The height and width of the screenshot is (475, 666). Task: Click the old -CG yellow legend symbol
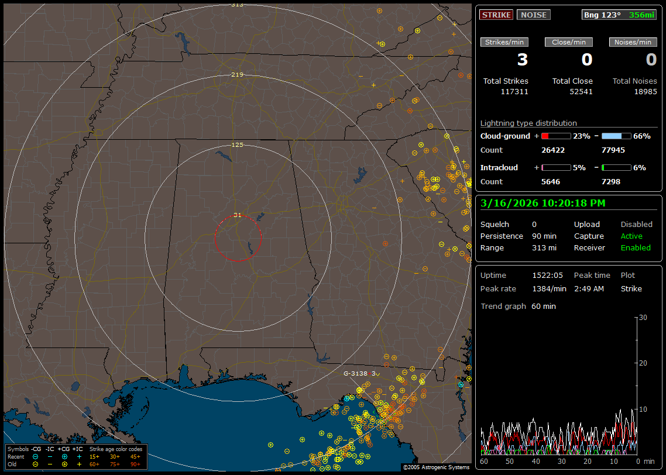36,464
